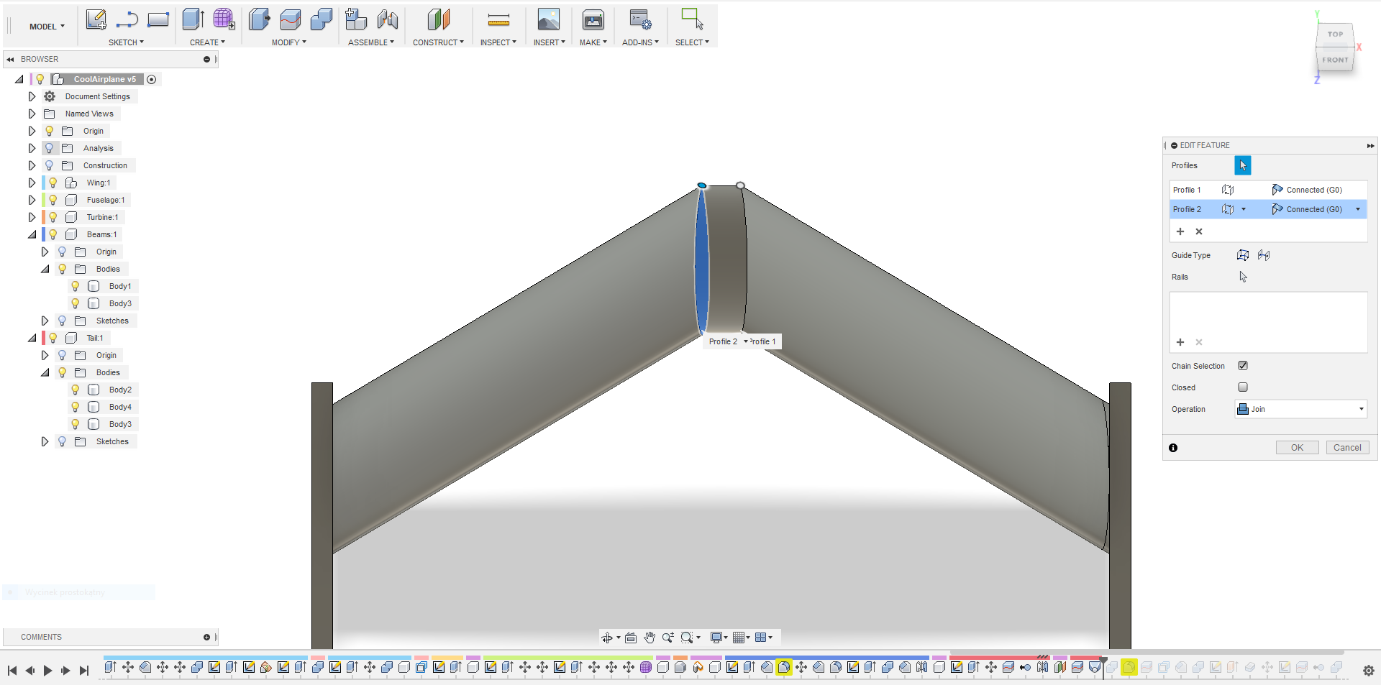Click the Profile 1 row
Screen dimensions: 1381x685
[x=1268, y=190]
